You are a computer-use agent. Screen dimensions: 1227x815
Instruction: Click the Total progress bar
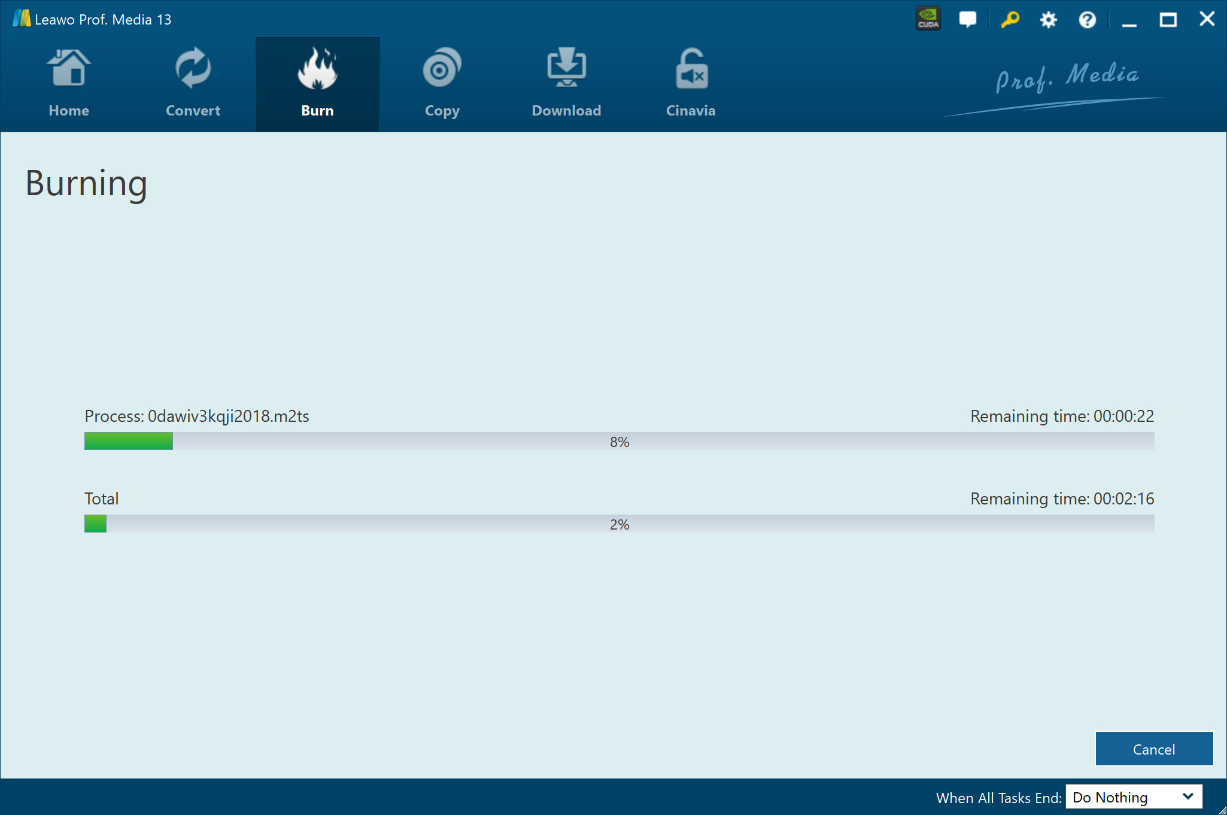coord(619,524)
